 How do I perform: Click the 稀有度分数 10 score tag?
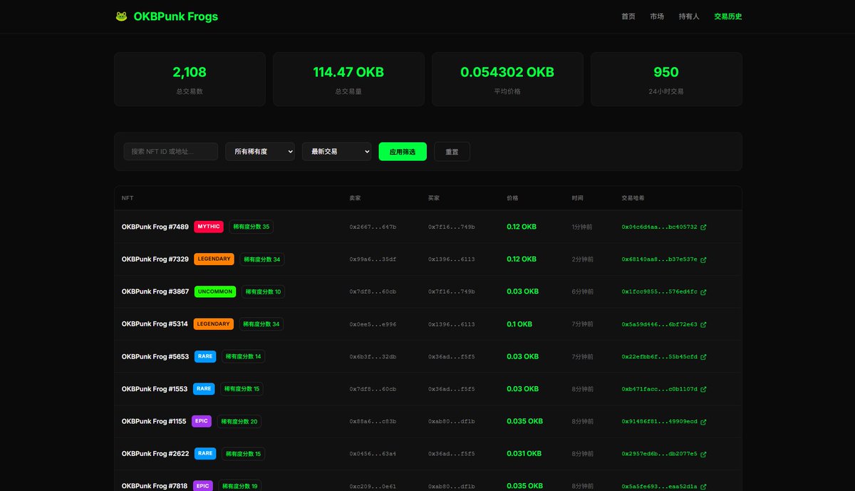pyautogui.click(x=263, y=291)
